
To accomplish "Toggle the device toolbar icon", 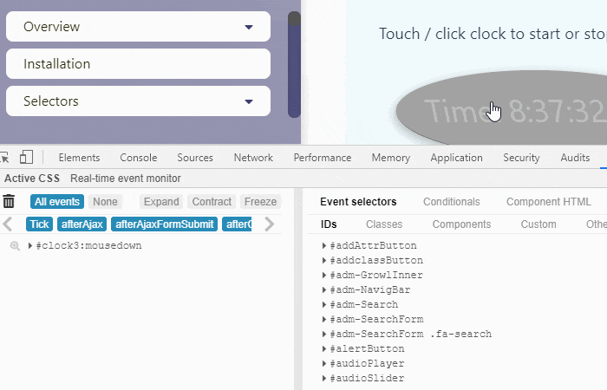I will pos(26,157).
